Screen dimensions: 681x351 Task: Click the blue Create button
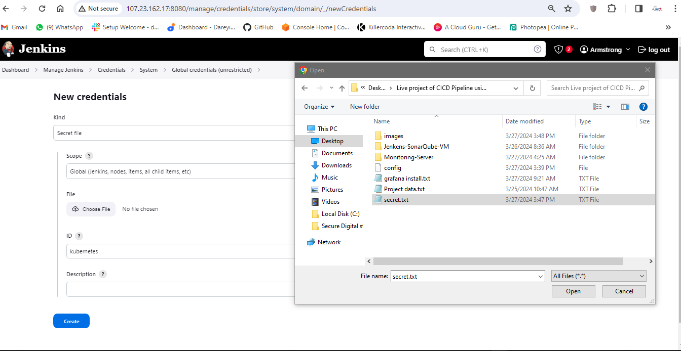71,321
